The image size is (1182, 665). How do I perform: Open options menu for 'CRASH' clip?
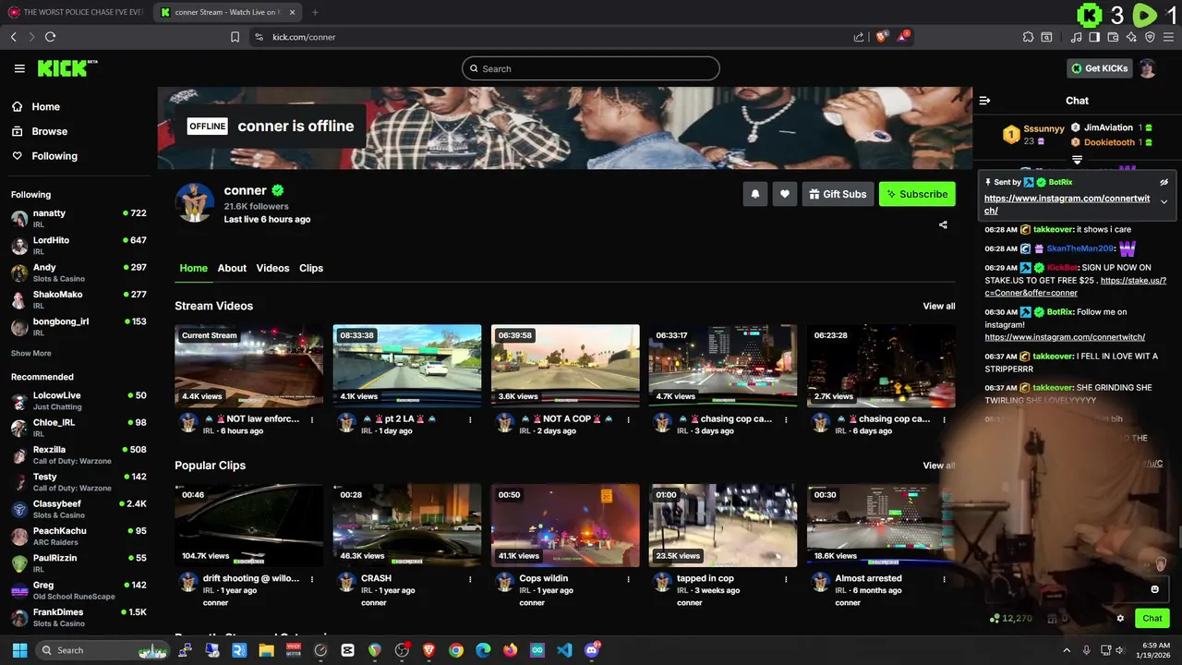point(470,579)
